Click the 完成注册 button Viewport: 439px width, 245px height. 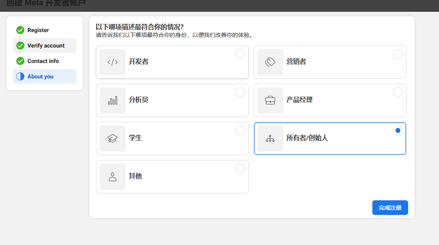(x=390, y=208)
